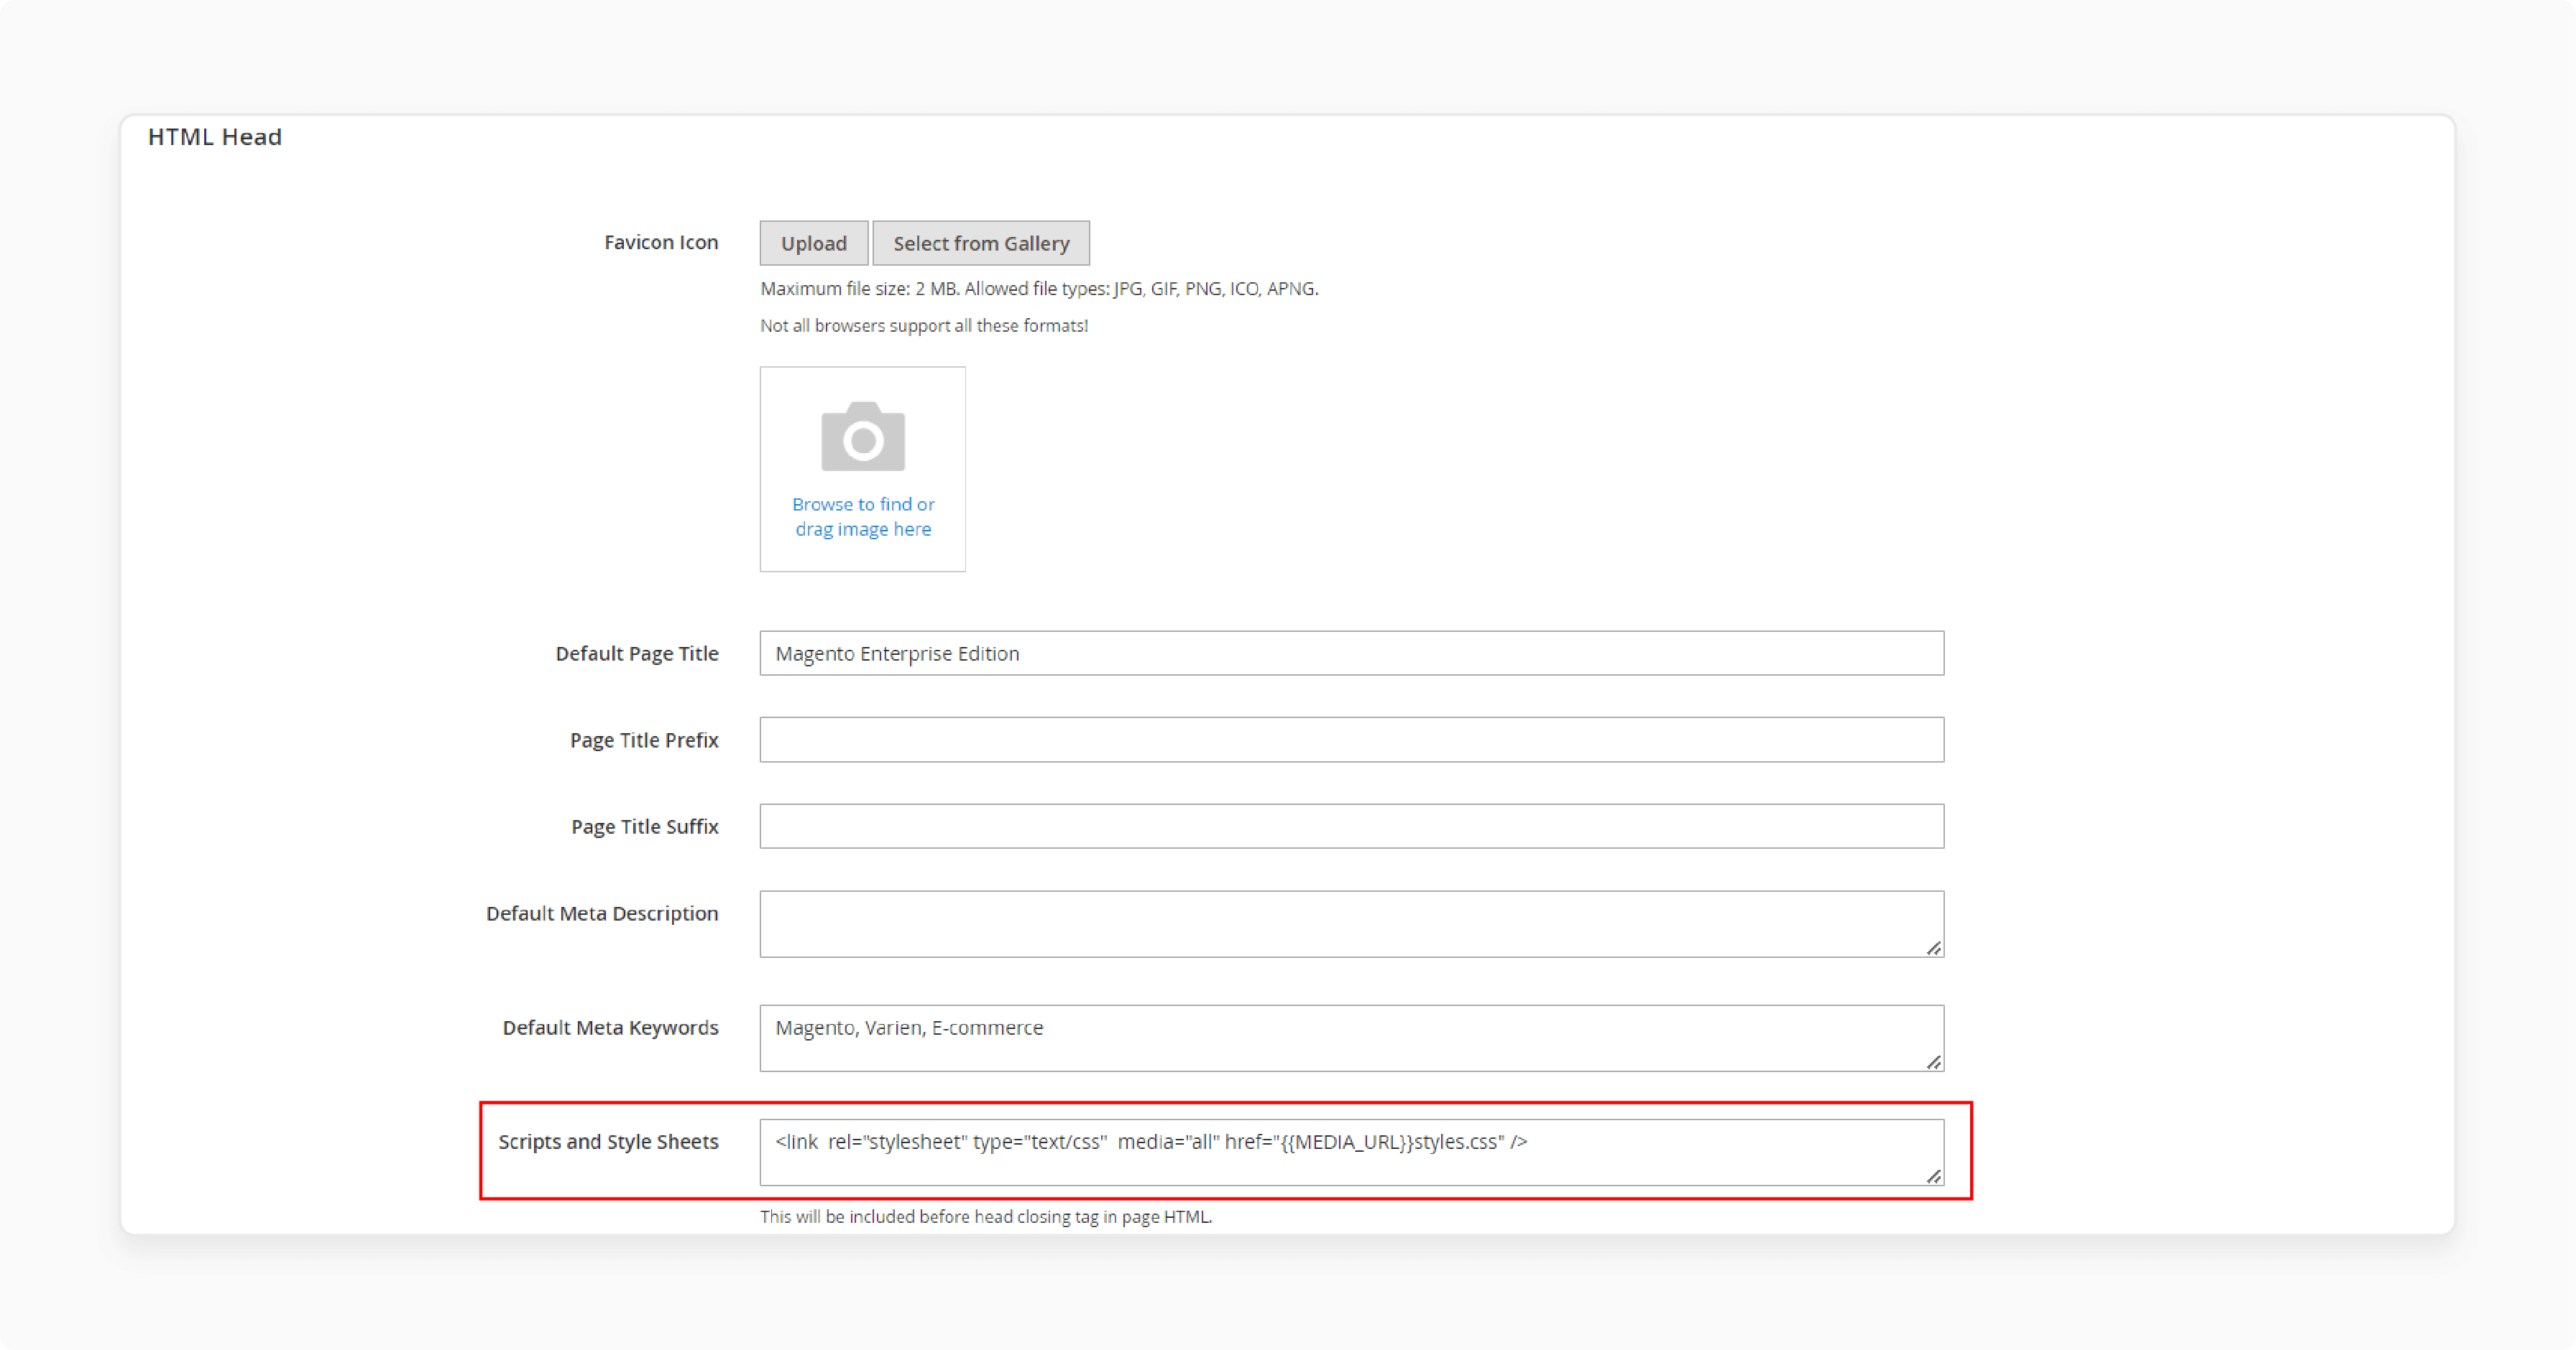The height and width of the screenshot is (1350, 2576).
Task: Click 'Not all browsers support' note
Action: 924,326
